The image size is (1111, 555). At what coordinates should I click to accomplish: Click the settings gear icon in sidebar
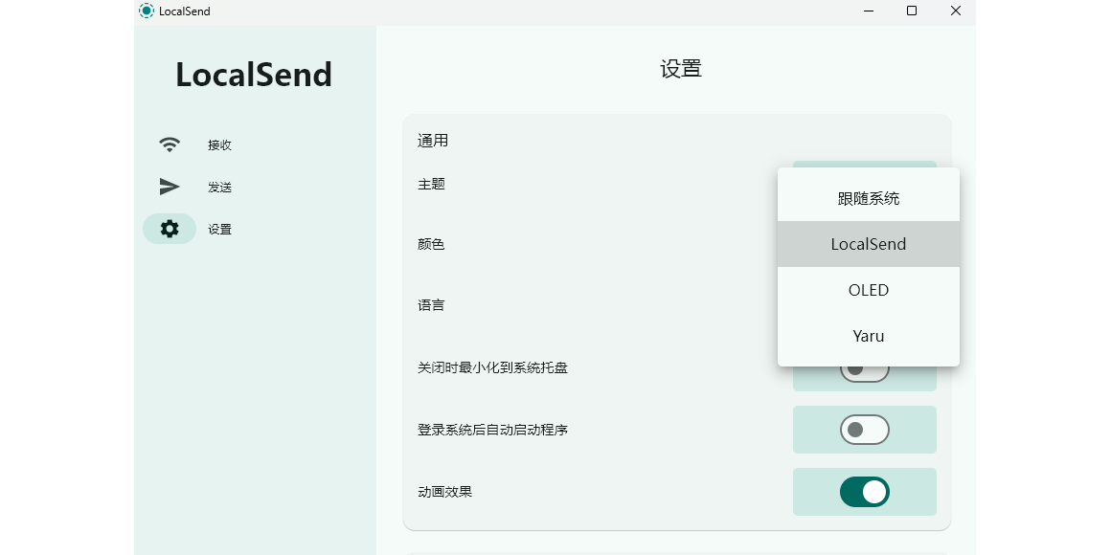(x=170, y=229)
